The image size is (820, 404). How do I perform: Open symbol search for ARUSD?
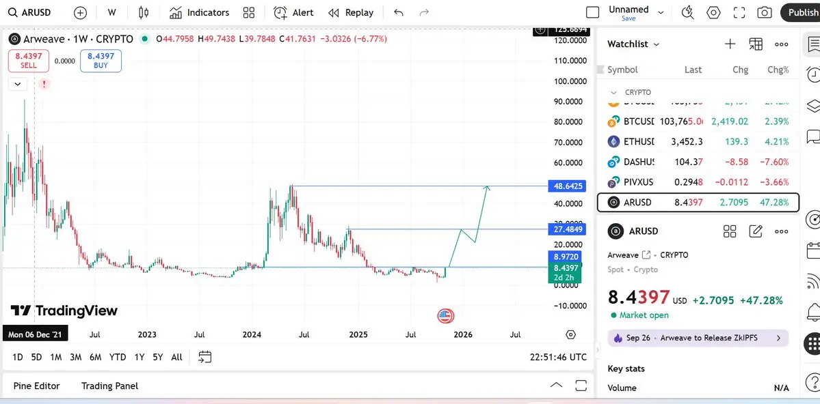pos(30,12)
